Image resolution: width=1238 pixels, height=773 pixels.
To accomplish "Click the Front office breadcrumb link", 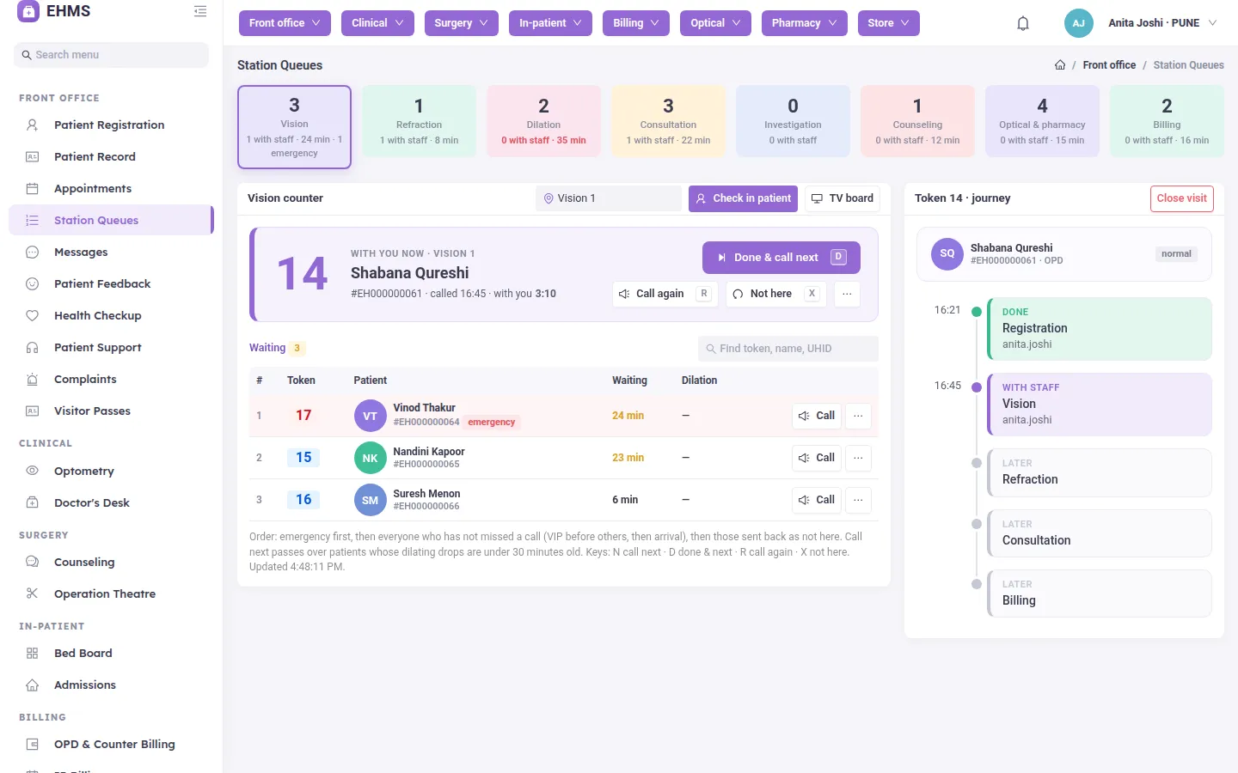I will pos(1109,65).
